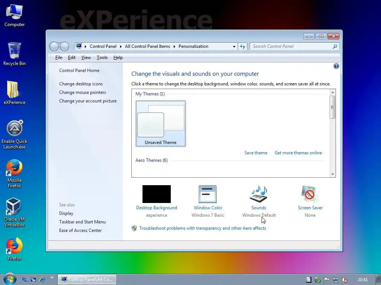The height and width of the screenshot is (285, 381).
Task: Open the address bar history dropdown
Action: (x=234, y=46)
